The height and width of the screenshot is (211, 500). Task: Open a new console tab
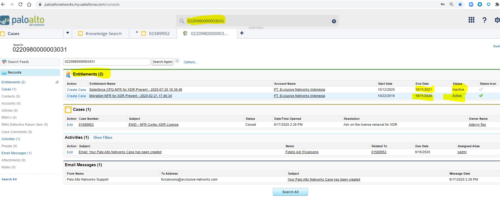pyautogui.click(x=242, y=33)
